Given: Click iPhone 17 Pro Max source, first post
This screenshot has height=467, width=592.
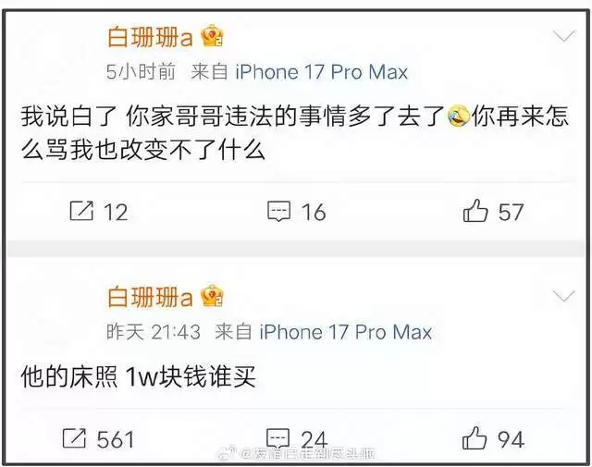Looking at the screenshot, I should tap(322, 72).
